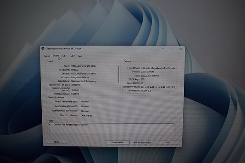Viewport: 245px width, 163px height.
Task: Open the Lyd 1 tab
Action: 64,56
